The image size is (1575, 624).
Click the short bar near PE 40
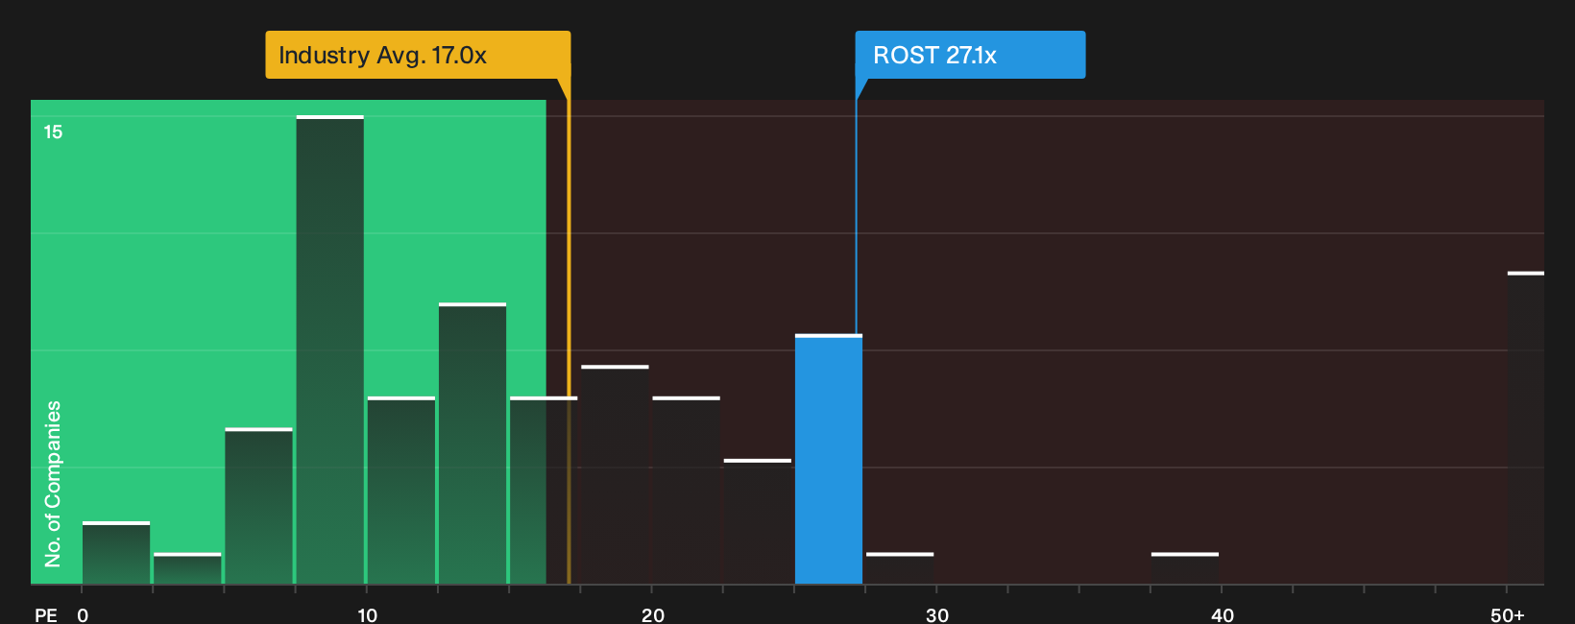[1185, 568]
